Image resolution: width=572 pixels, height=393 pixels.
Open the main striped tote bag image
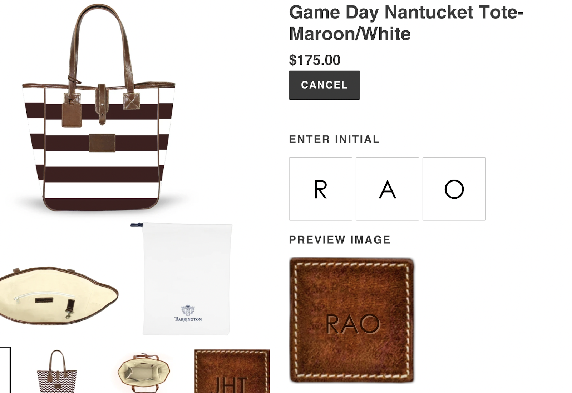coord(99,107)
